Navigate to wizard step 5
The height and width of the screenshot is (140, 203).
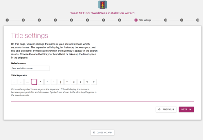[71, 20]
